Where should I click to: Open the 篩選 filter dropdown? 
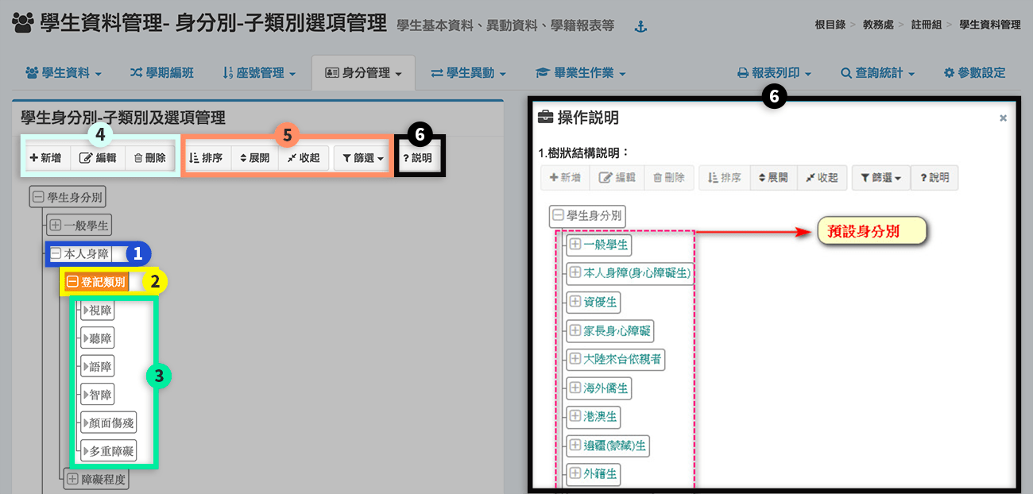[363, 158]
